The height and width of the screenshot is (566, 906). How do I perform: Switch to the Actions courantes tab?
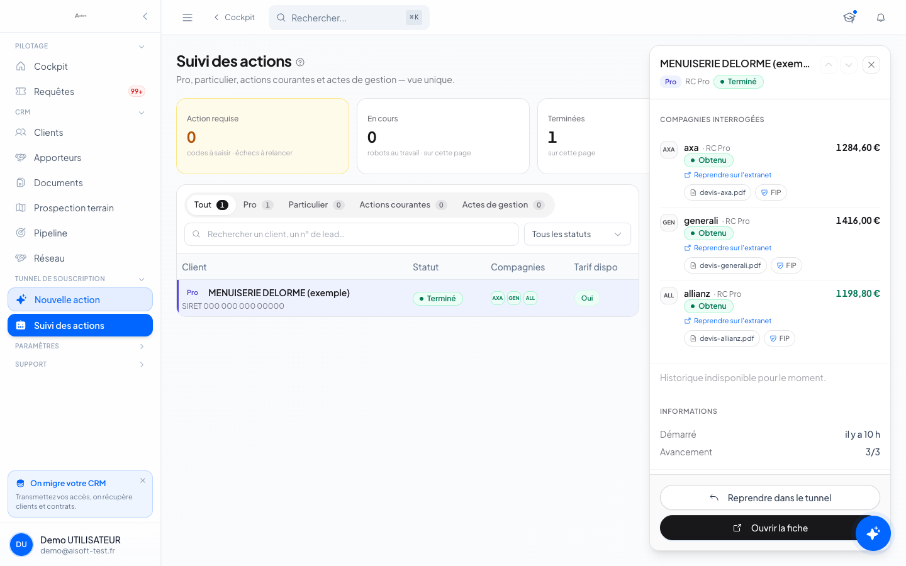pos(403,205)
